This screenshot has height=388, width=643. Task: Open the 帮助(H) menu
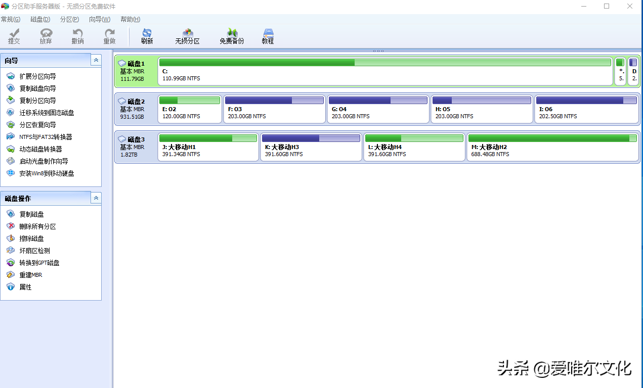(130, 19)
